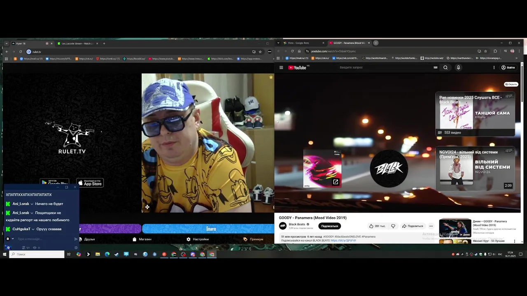Open File Explorer from the taskbar

point(98,254)
